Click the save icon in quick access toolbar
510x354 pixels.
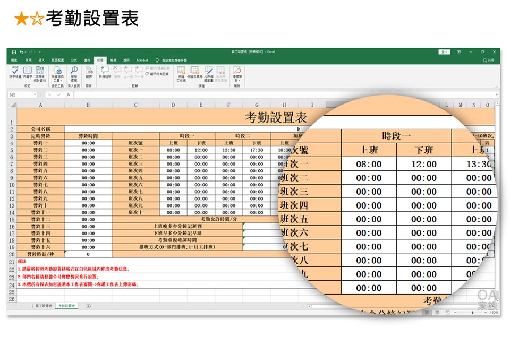(14, 52)
